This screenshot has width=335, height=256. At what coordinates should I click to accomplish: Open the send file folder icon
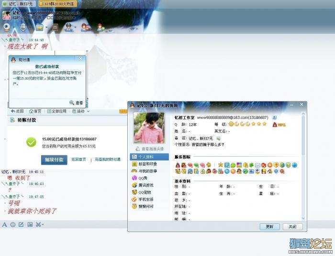[x=40, y=27]
